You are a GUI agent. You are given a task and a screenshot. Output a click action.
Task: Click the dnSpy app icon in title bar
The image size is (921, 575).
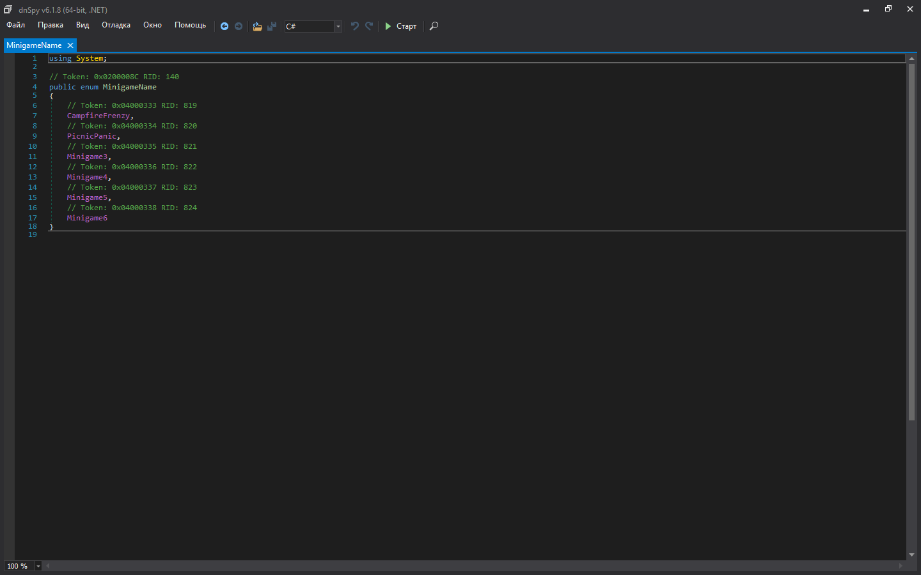pyautogui.click(x=8, y=10)
